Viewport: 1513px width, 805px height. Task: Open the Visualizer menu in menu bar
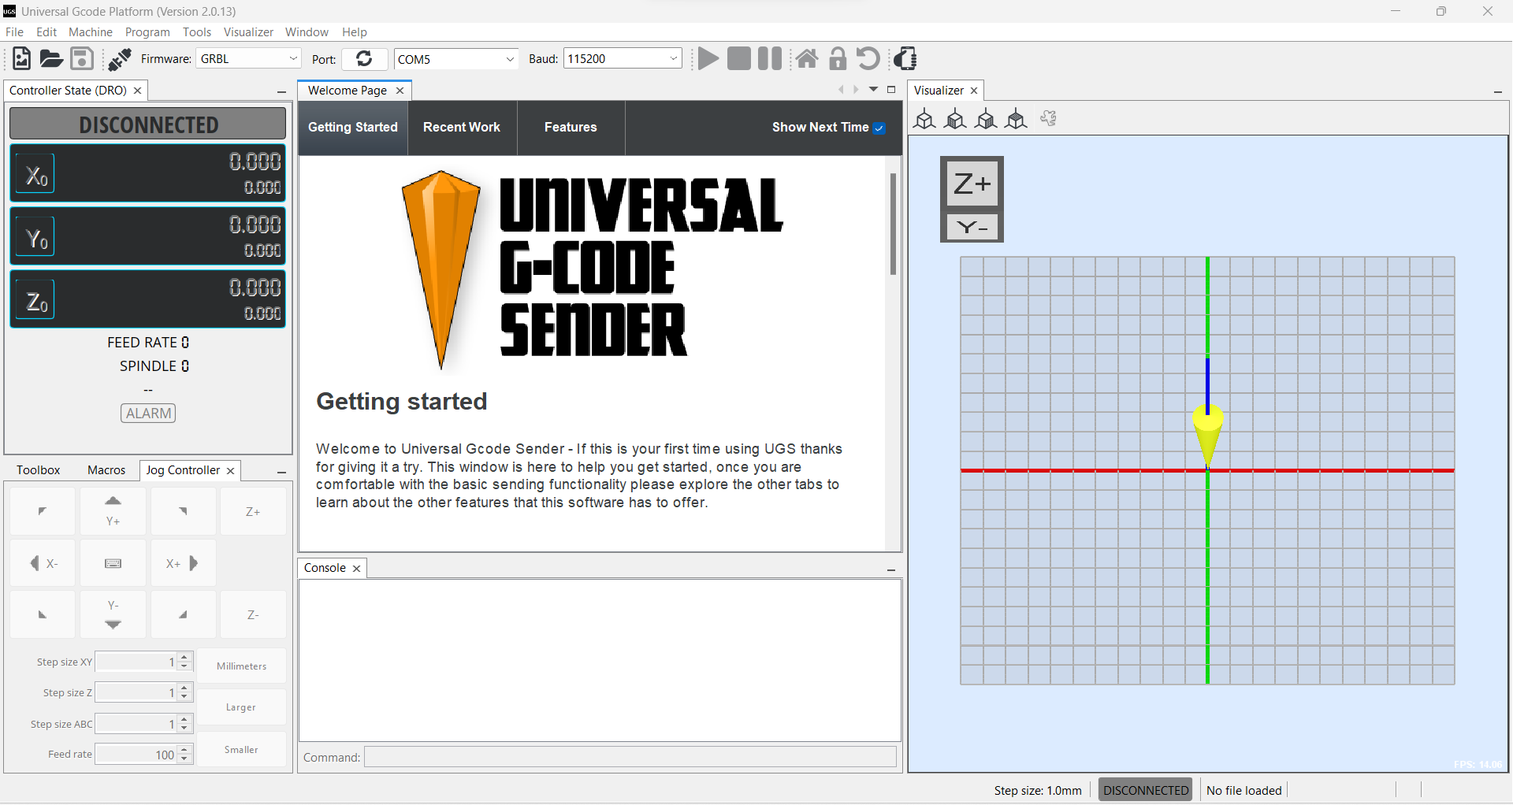click(x=248, y=32)
